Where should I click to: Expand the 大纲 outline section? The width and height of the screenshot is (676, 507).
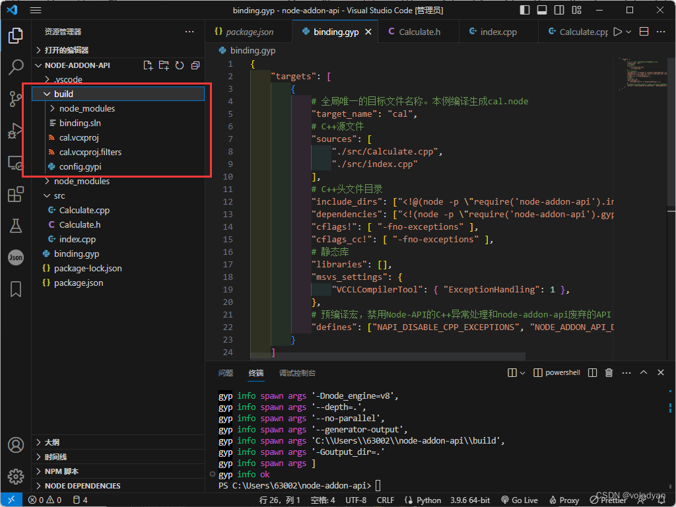tap(118, 442)
